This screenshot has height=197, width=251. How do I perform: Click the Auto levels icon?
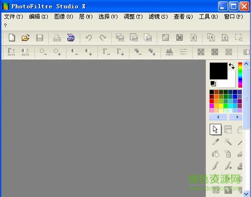pos(11,52)
